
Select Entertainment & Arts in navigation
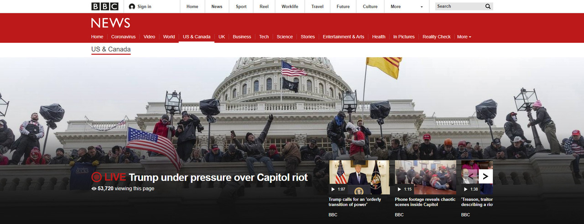tap(344, 36)
